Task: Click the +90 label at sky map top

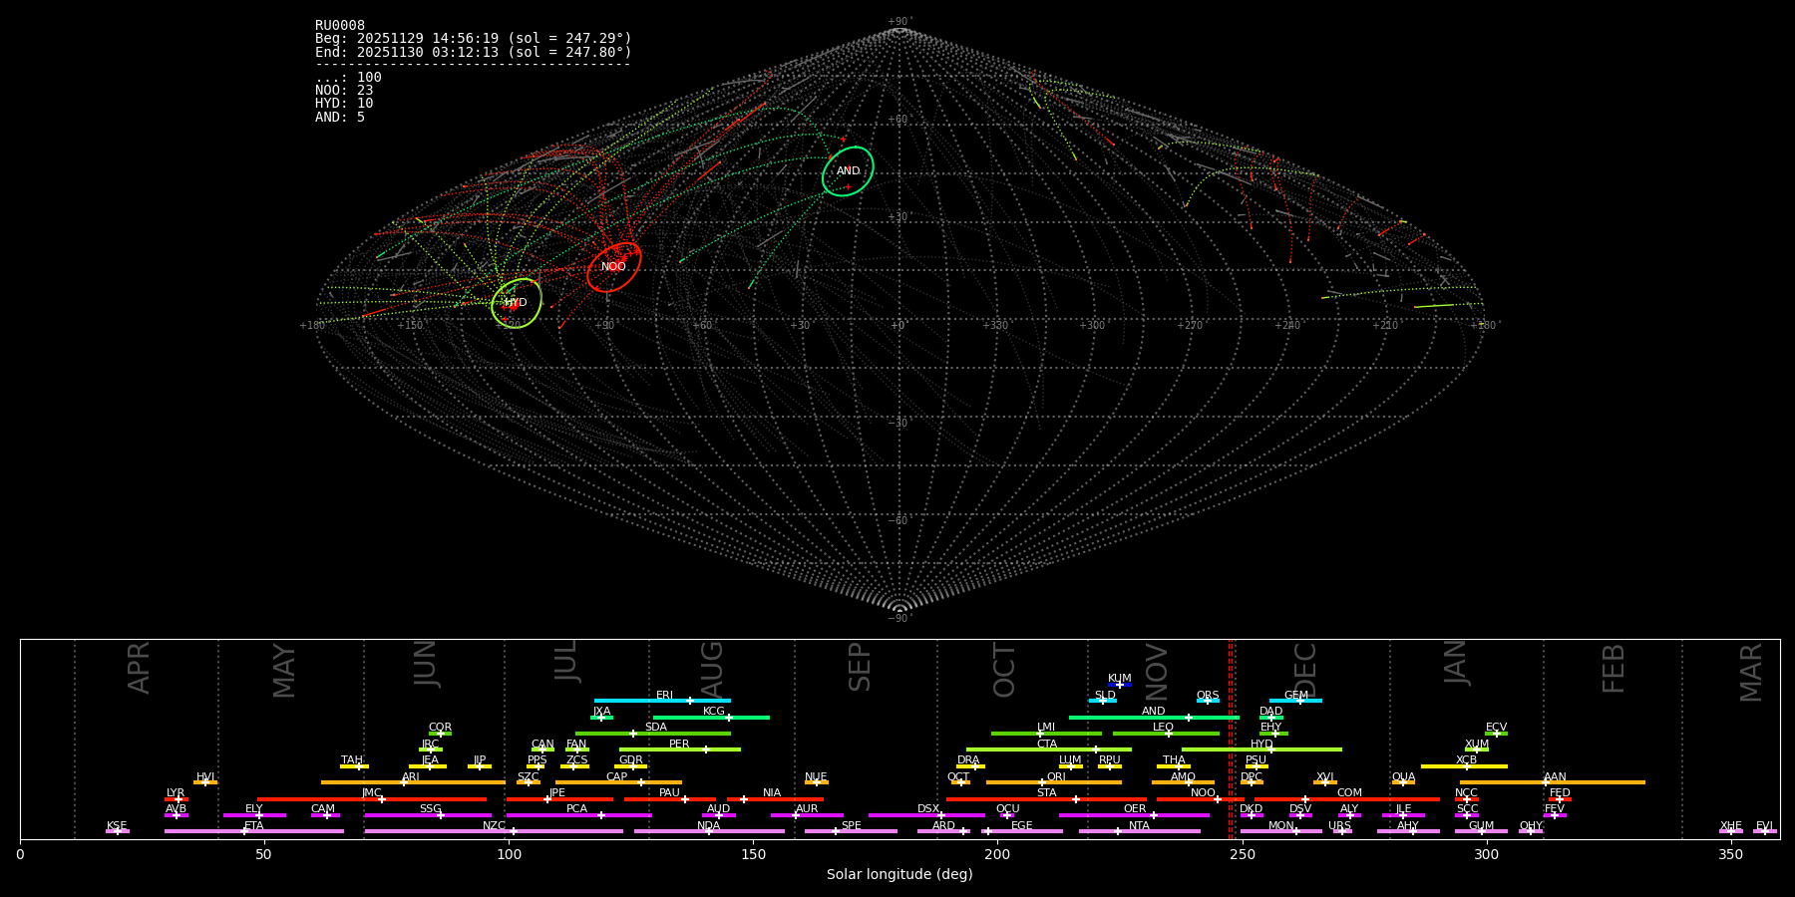Action: pyautogui.click(x=898, y=22)
